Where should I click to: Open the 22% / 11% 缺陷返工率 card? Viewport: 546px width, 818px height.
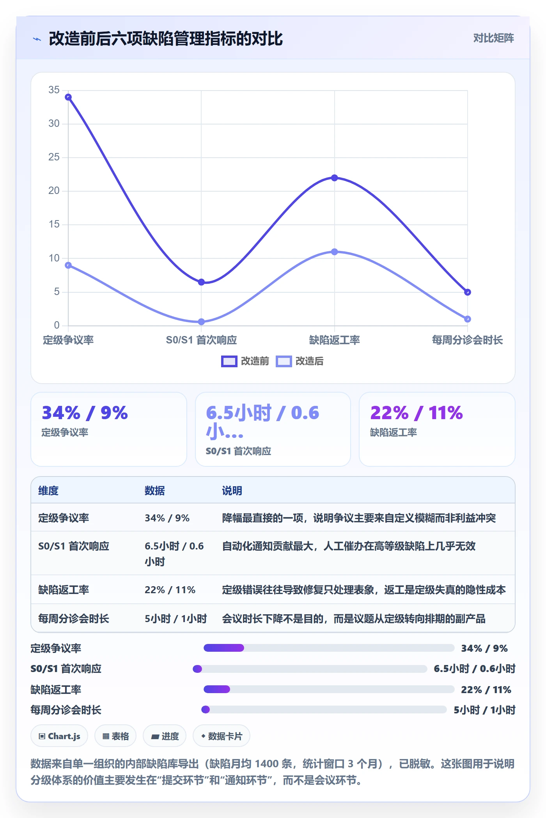pyautogui.click(x=437, y=429)
